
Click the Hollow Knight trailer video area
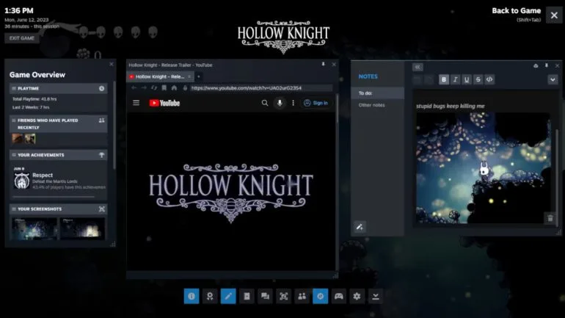tap(231, 191)
